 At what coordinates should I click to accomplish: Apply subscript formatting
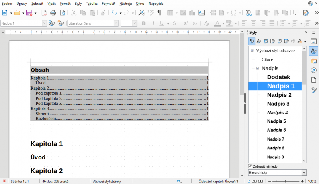[195, 23]
